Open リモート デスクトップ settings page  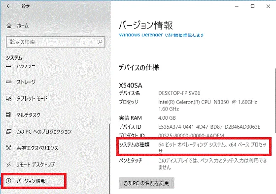35,165
